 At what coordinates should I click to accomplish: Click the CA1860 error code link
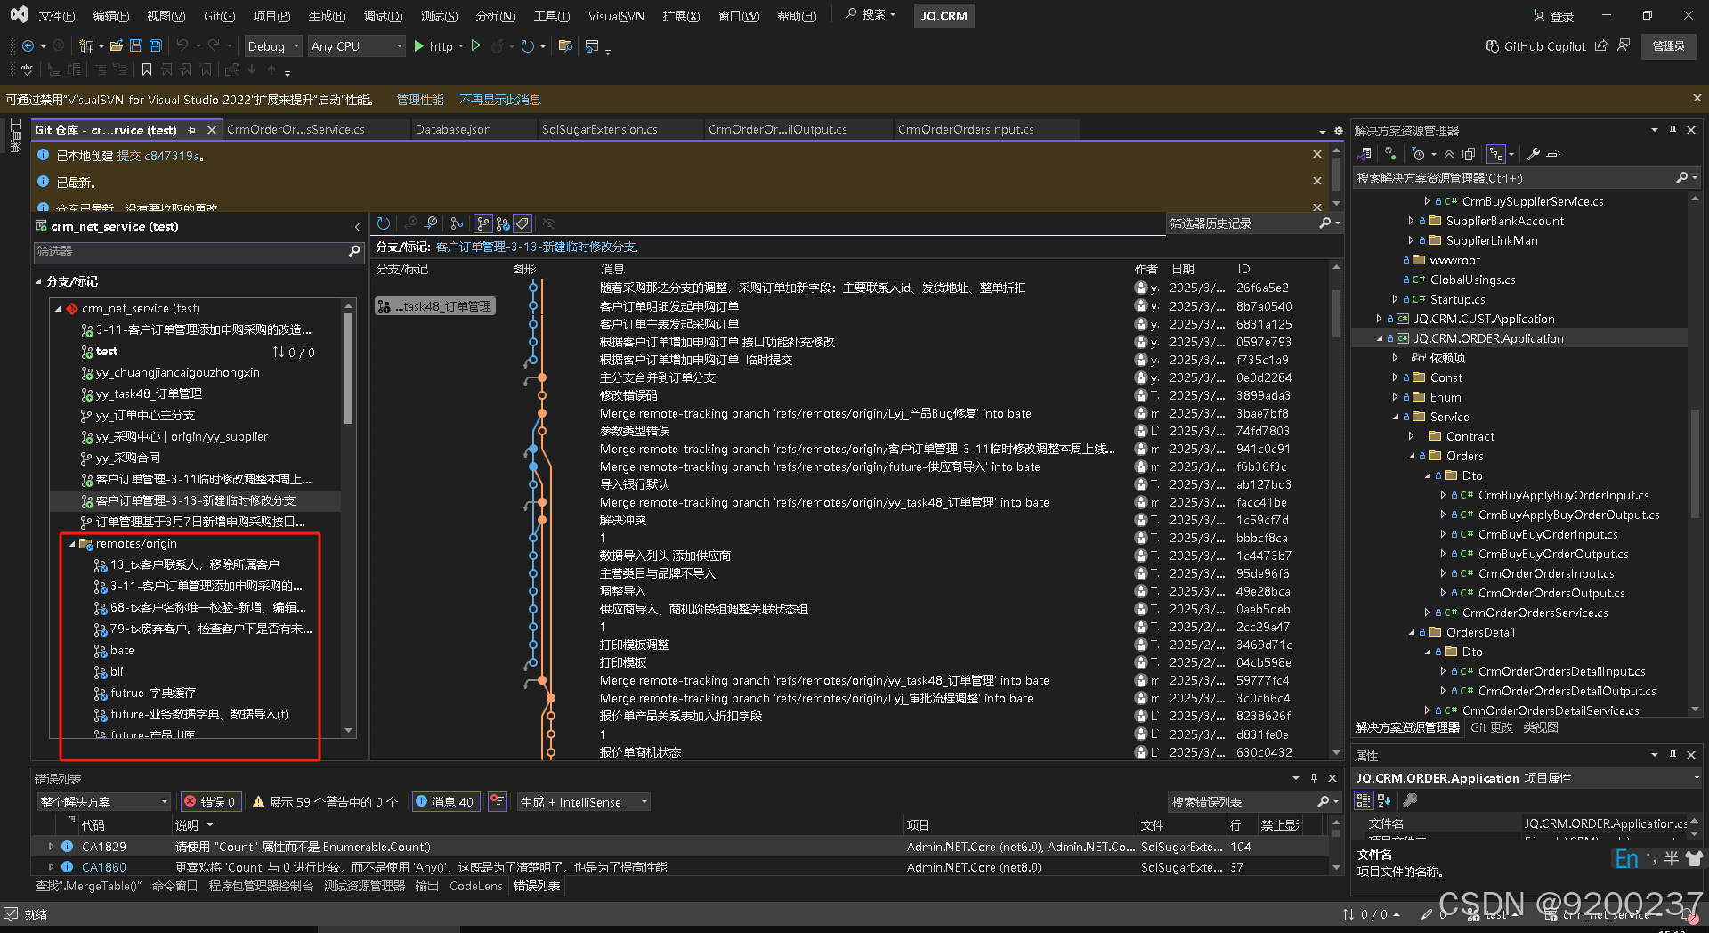103,867
